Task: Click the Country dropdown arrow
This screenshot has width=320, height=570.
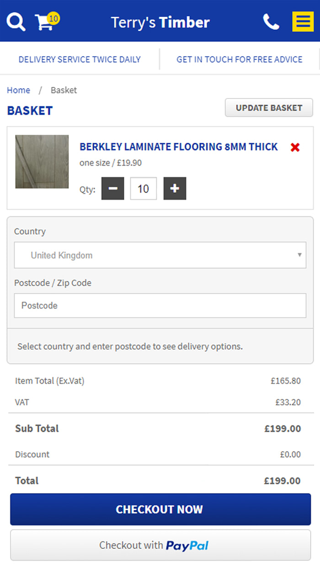Action: click(x=299, y=255)
